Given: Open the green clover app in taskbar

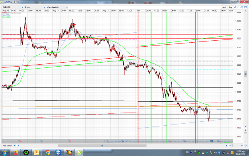Looking at the screenshot, I should click(x=26, y=153).
